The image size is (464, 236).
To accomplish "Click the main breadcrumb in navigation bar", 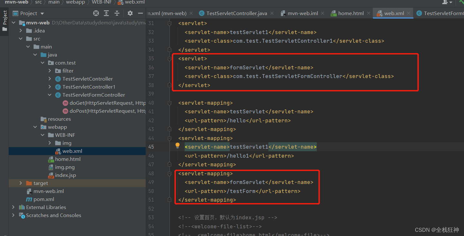I will coord(54,2).
